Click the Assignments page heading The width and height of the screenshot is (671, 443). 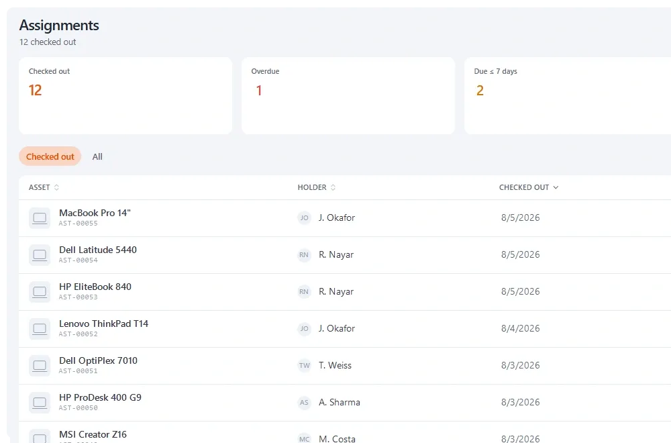[x=59, y=26]
